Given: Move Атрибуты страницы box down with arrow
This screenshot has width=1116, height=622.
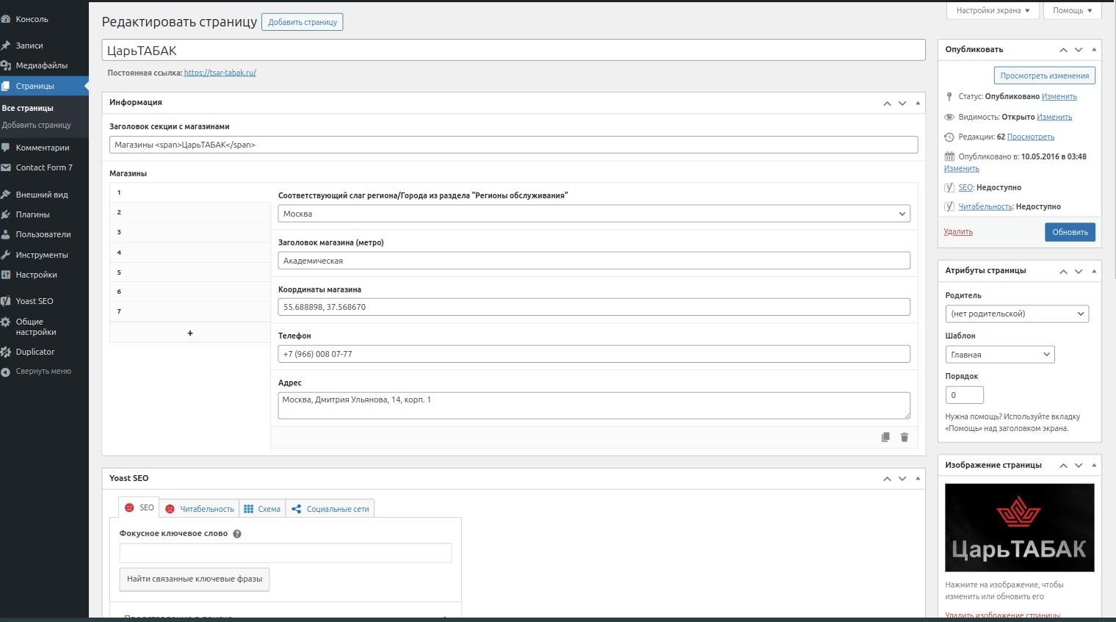Looking at the screenshot, I should [1079, 271].
